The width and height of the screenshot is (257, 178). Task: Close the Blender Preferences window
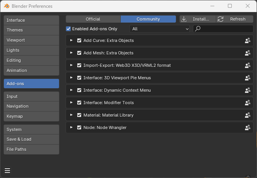click(x=248, y=6)
